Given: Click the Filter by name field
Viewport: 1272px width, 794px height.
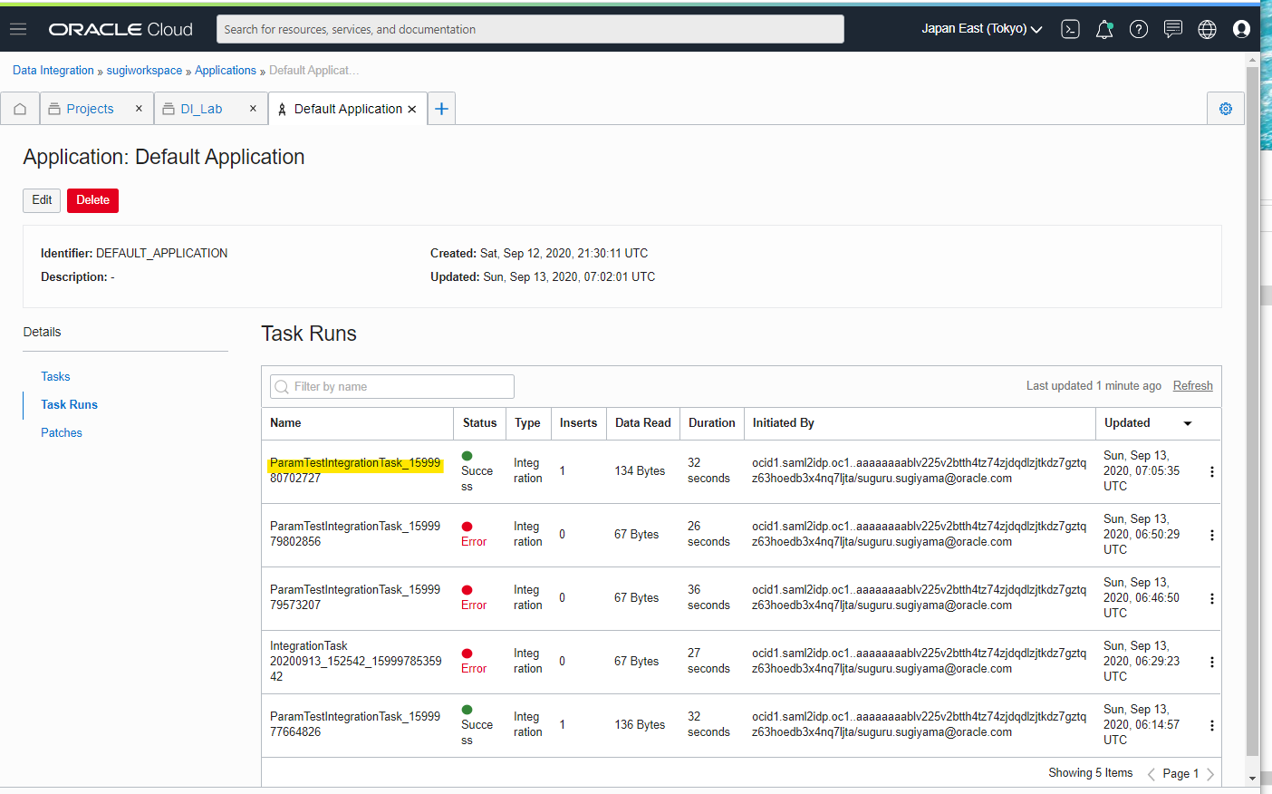Looking at the screenshot, I should [392, 386].
